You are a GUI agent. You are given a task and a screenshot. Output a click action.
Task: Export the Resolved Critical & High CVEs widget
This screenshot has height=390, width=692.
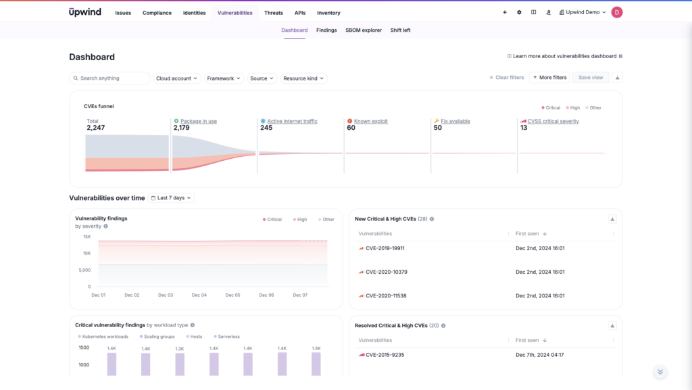pos(612,324)
